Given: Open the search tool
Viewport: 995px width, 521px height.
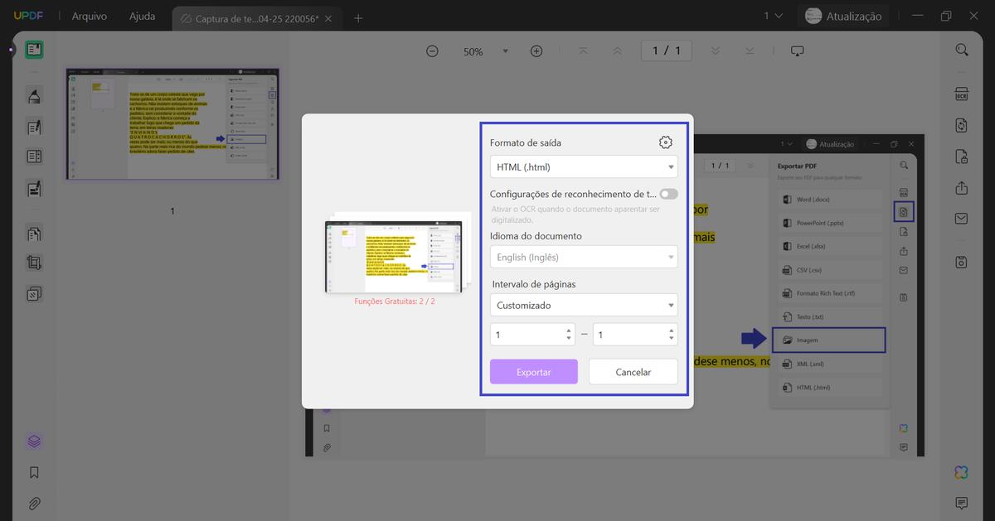Looking at the screenshot, I should [x=962, y=51].
